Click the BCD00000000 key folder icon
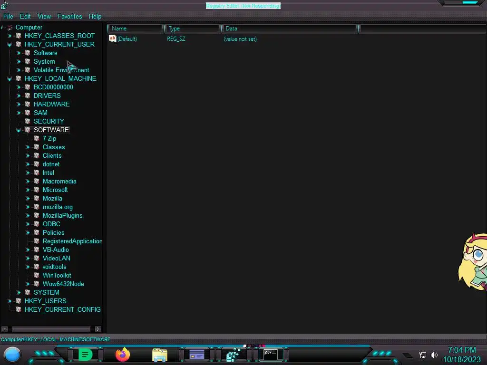 (28, 87)
